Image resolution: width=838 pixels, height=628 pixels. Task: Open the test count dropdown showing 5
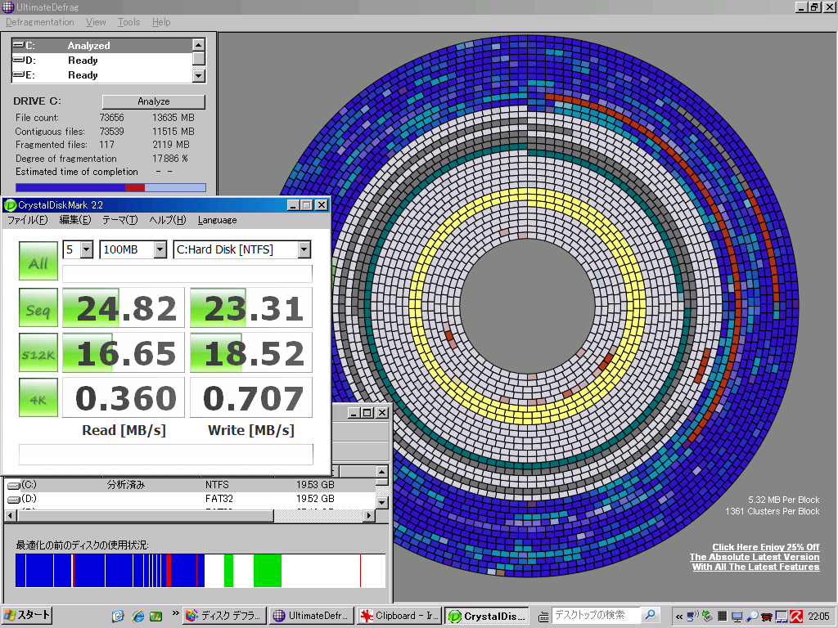point(86,249)
